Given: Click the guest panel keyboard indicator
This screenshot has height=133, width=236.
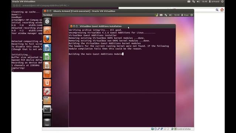Looking at the screenshot, I should point(161,15).
